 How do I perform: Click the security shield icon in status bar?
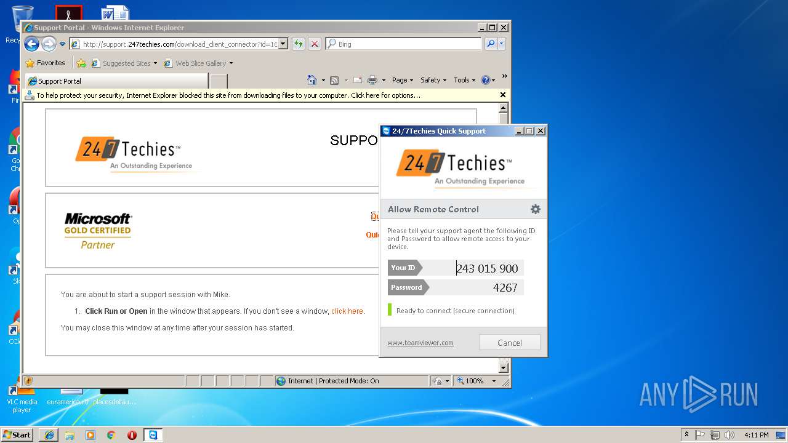click(28, 381)
